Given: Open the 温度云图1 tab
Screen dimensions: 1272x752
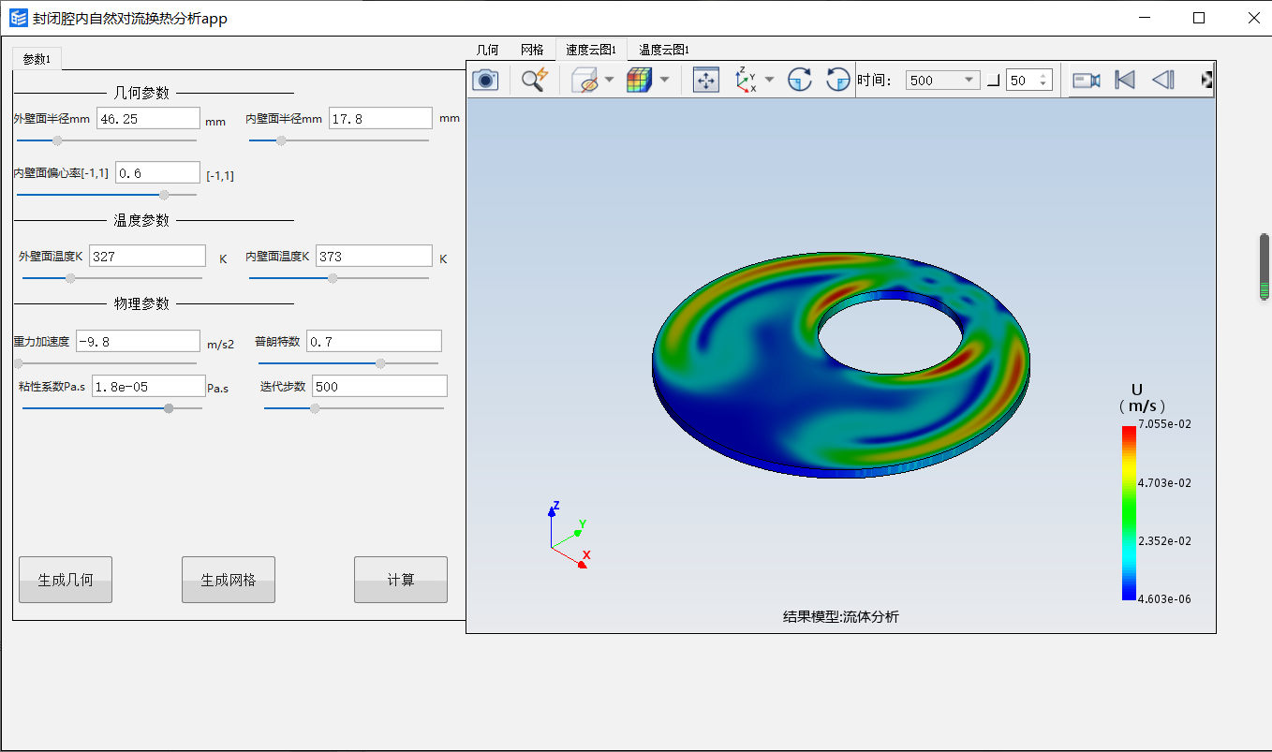Looking at the screenshot, I should pos(664,50).
